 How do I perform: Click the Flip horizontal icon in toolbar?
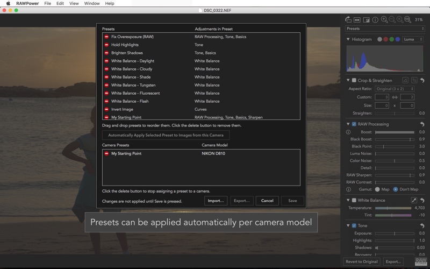tap(357, 20)
